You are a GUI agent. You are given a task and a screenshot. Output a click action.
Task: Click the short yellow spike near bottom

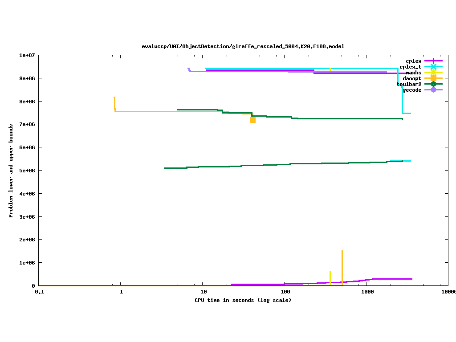coord(330,277)
